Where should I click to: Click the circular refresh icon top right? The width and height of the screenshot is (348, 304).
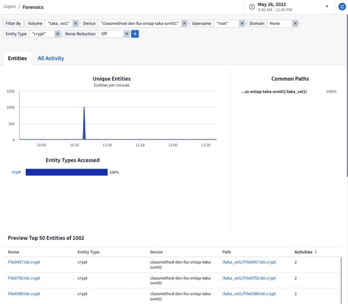[342, 7]
